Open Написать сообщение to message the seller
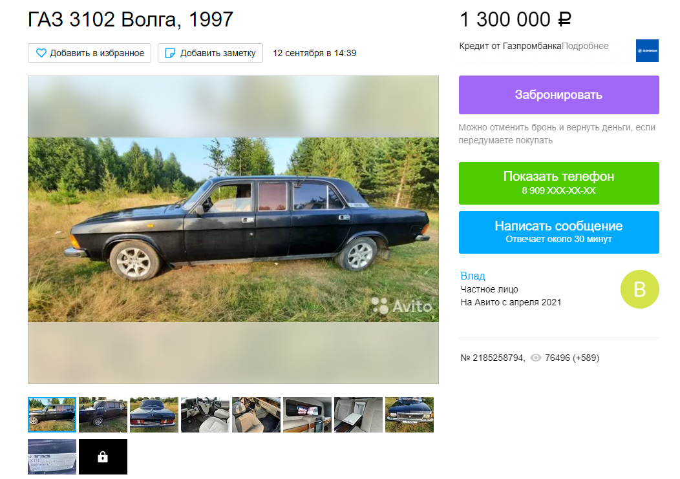Screen dimensions: 680x479 tap(559, 232)
